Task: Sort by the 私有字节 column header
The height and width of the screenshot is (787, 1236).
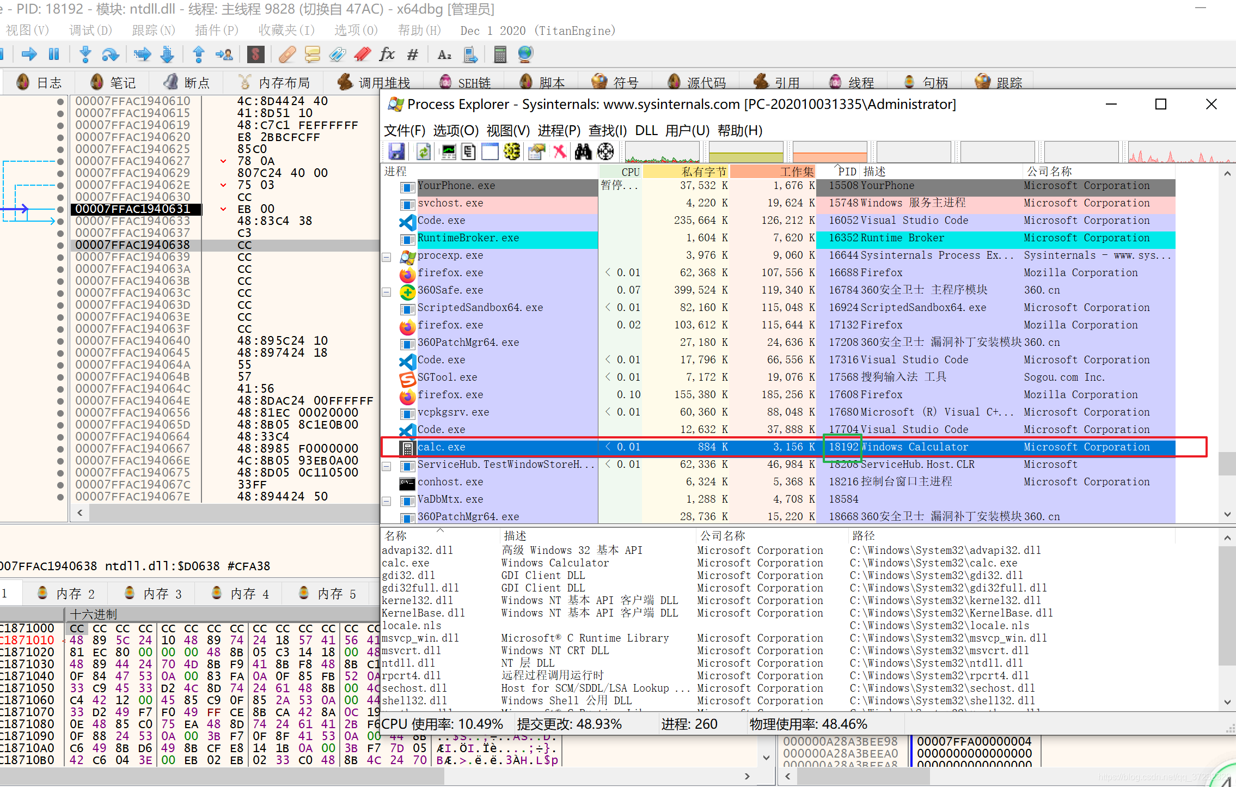Action: point(703,172)
